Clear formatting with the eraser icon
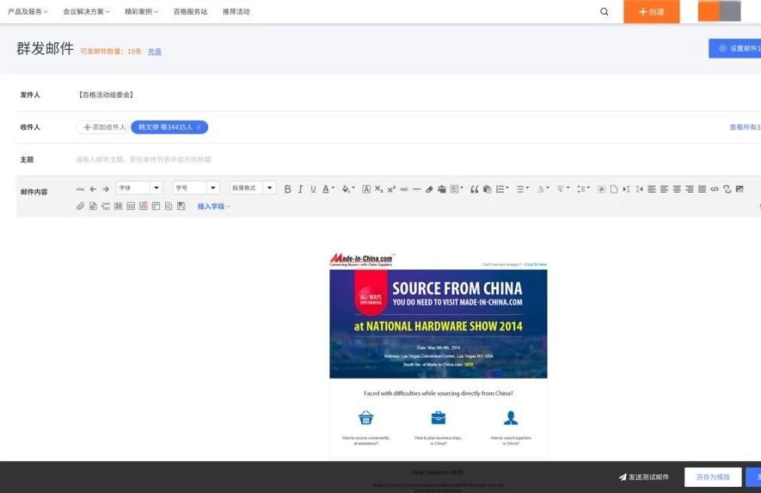 click(429, 189)
